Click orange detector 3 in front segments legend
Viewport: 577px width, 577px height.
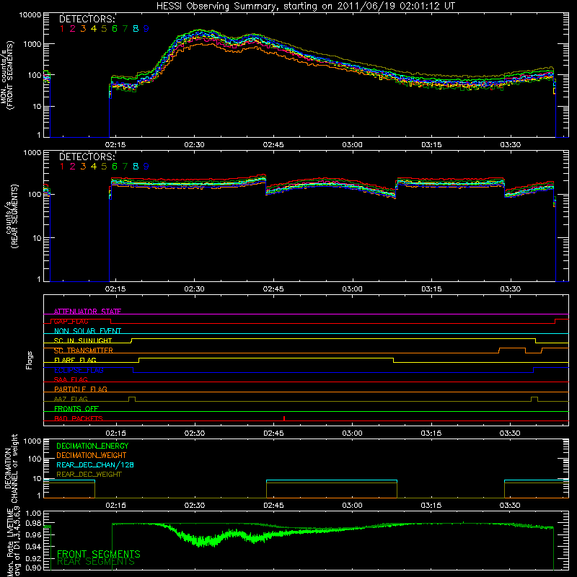click(x=83, y=29)
